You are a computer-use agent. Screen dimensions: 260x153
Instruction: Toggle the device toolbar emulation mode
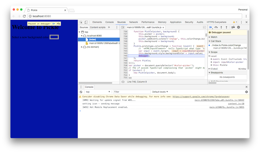point(86,22)
